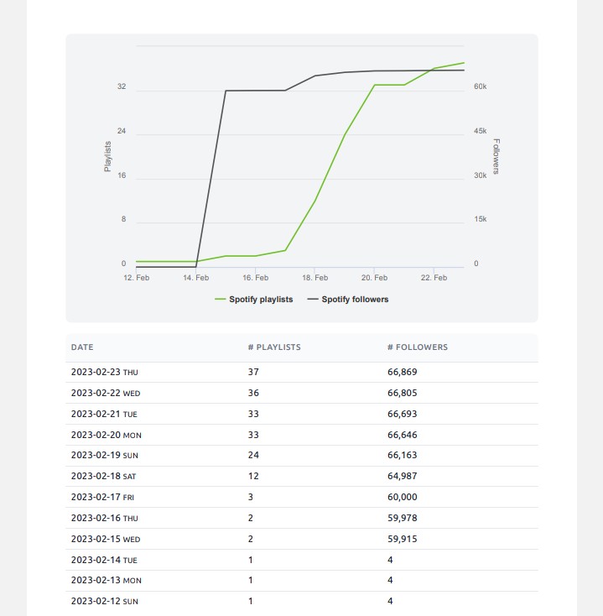Select the 2023-02-12 SUN date cell
The image size is (603, 616).
point(105,601)
